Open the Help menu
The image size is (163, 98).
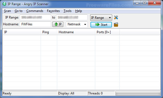[x=79, y=11]
